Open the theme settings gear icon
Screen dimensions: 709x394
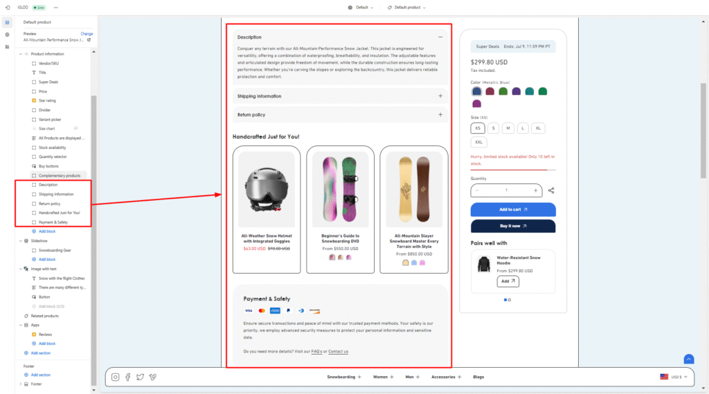pyautogui.click(x=7, y=34)
